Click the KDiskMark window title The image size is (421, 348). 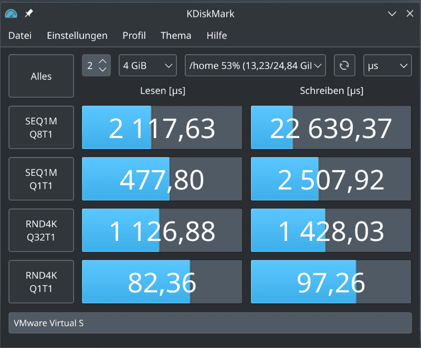tap(210, 14)
